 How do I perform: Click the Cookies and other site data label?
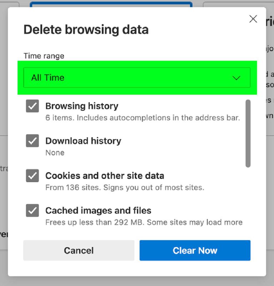click(105, 176)
